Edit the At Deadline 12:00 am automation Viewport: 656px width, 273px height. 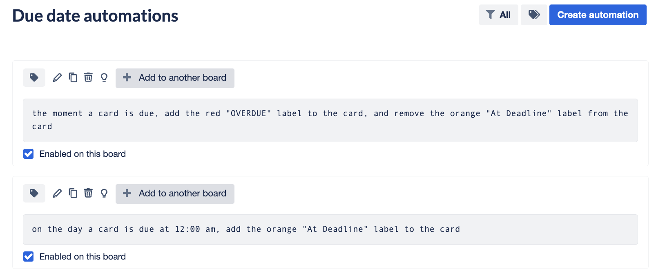coord(57,193)
